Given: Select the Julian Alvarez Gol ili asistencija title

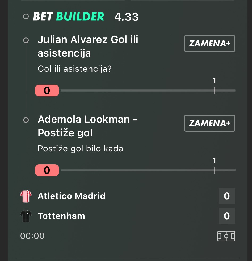Looking at the screenshot, I should coord(88,47).
